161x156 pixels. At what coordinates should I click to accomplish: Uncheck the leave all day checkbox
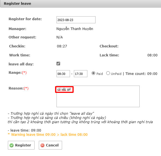[58, 64]
